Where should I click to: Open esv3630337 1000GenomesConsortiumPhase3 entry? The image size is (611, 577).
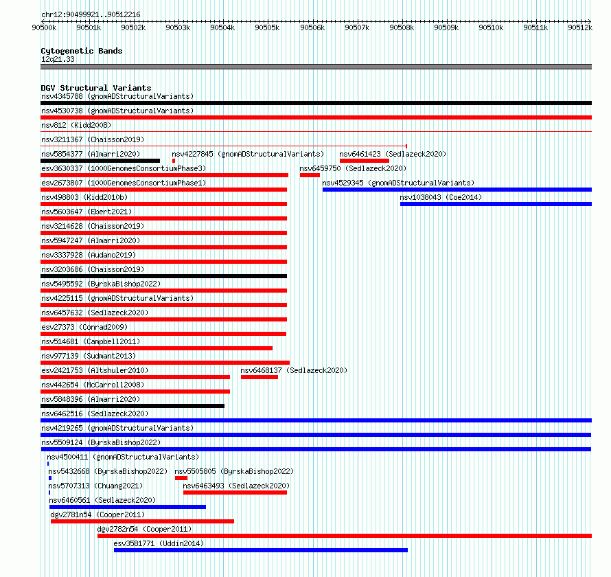point(124,168)
